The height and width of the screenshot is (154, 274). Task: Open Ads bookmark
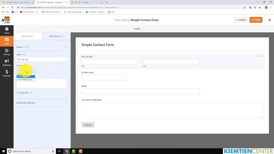click(111, 12)
